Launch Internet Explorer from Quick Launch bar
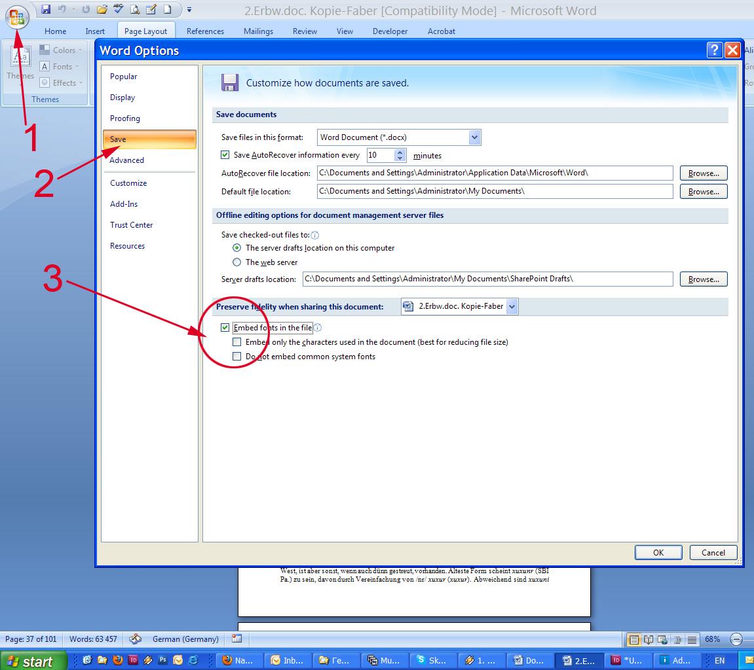The height and width of the screenshot is (670, 754). click(x=193, y=660)
